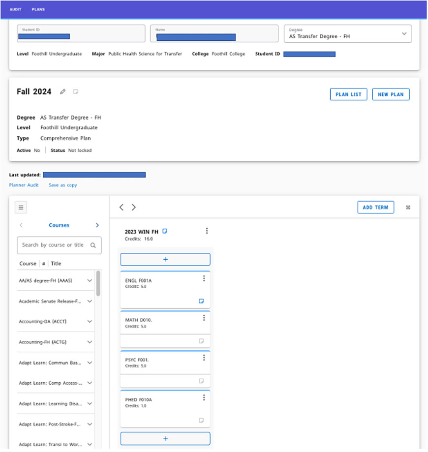This screenshot has width=428, height=452.
Task: Open the note icon beside Fall 2024 title
Action: [x=75, y=91]
